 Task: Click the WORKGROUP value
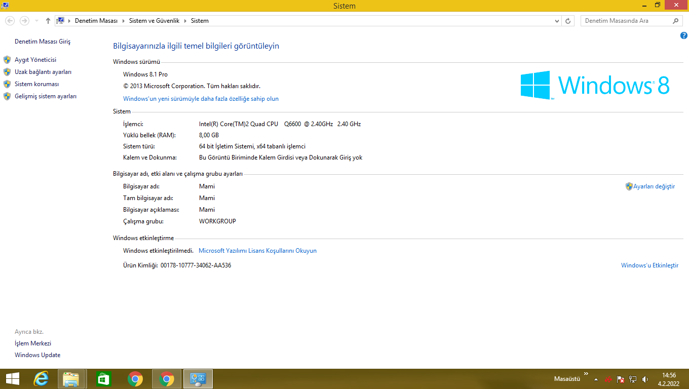pyautogui.click(x=217, y=221)
